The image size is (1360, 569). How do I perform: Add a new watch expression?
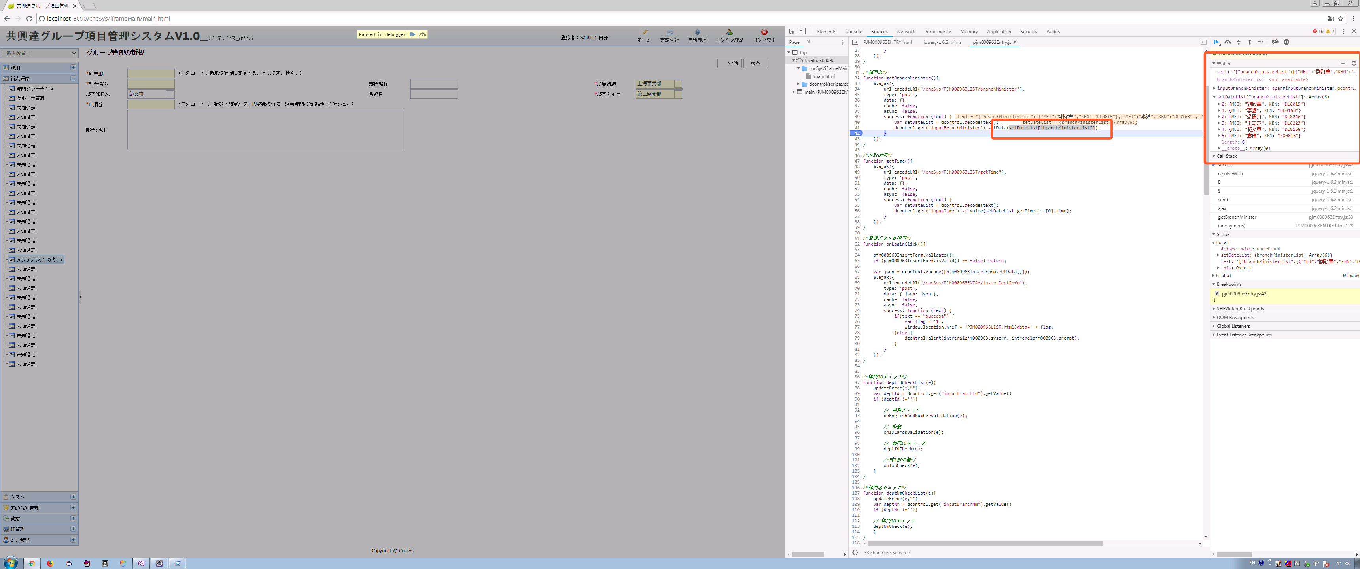pyautogui.click(x=1343, y=63)
